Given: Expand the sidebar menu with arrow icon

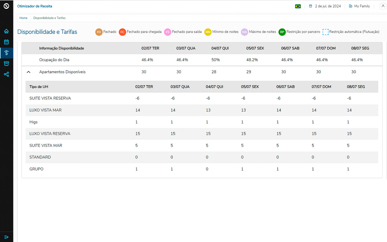Looking at the screenshot, I should pos(6,237).
